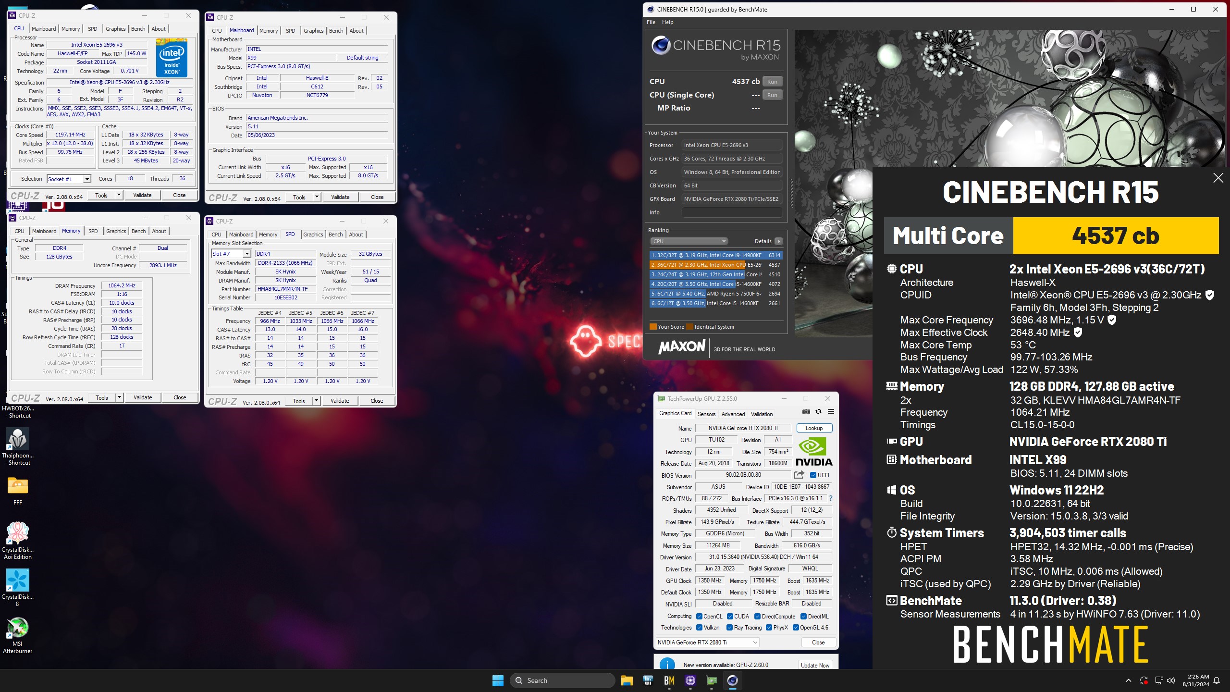Show hidden system tray icons

(1128, 680)
